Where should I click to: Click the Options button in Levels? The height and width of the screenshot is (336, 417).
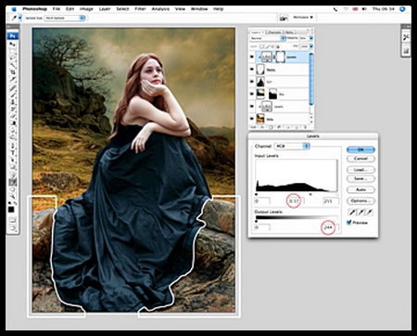click(360, 200)
